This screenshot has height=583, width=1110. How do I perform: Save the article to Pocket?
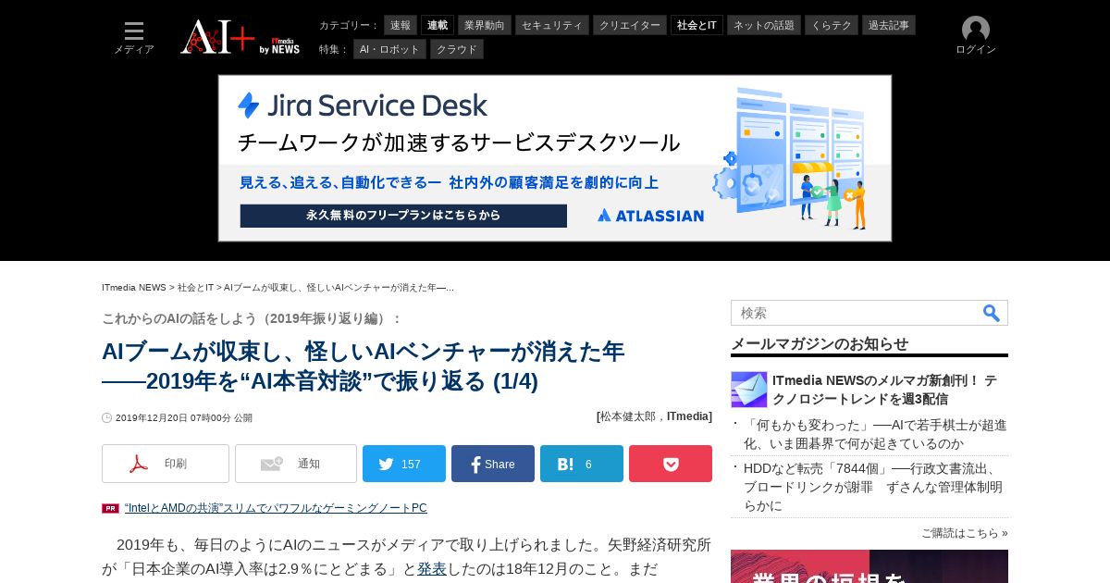click(671, 464)
